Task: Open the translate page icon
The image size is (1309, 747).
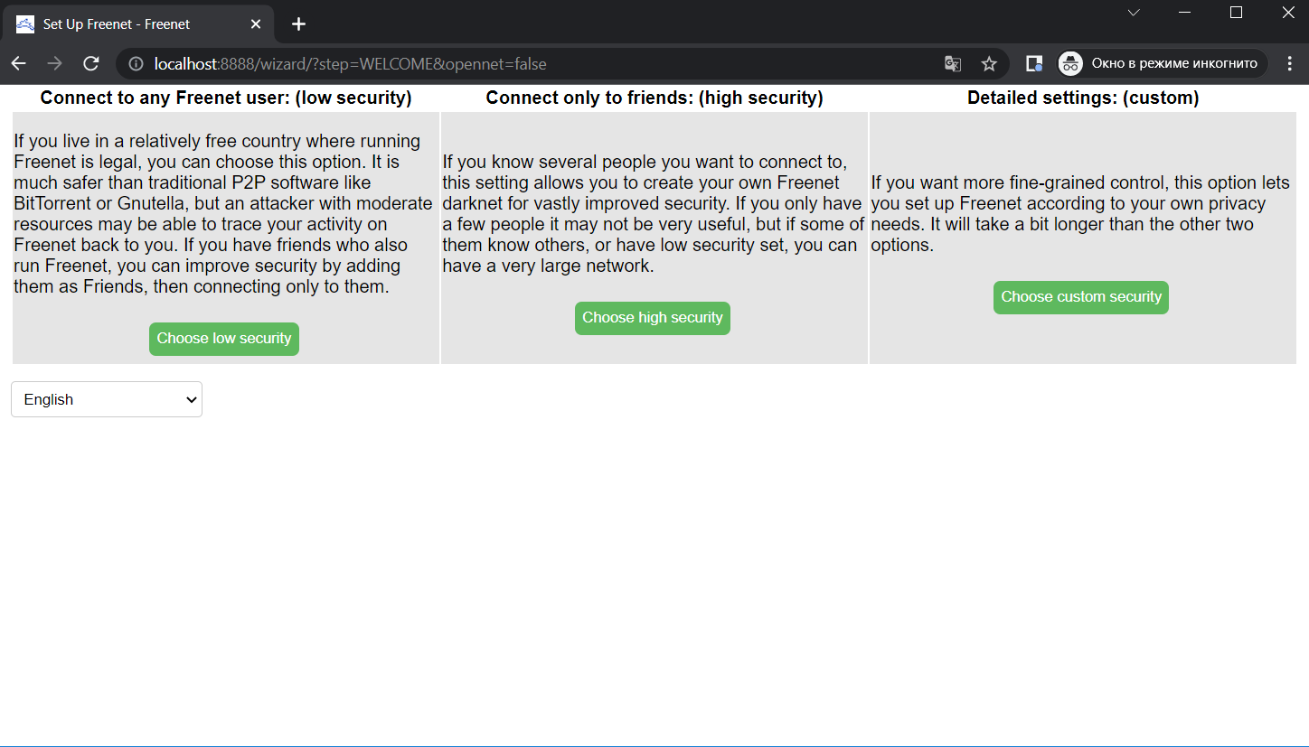Action: point(952,64)
